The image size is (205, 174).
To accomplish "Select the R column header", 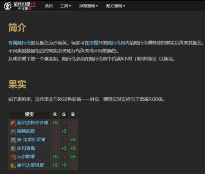I will 55,114.
